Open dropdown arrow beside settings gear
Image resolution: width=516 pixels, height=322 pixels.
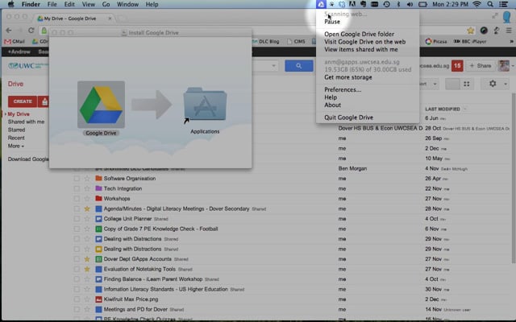click(506, 84)
